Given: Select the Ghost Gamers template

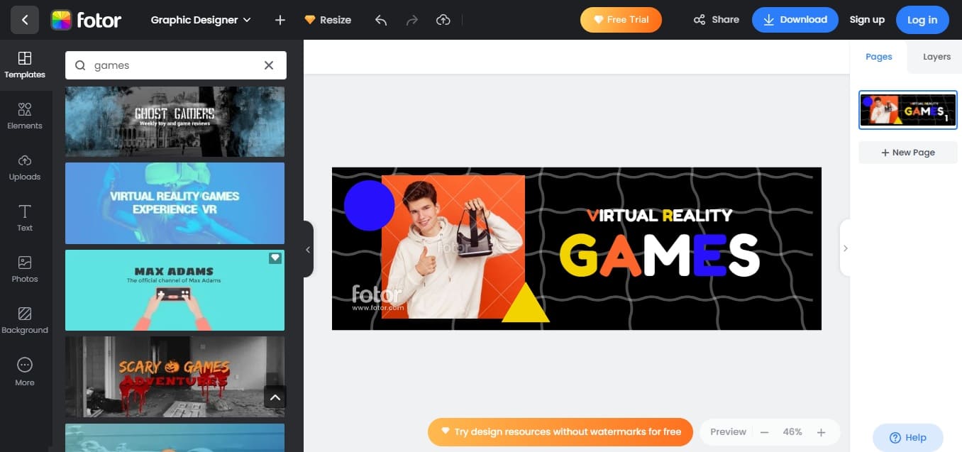Looking at the screenshot, I should coord(175,121).
